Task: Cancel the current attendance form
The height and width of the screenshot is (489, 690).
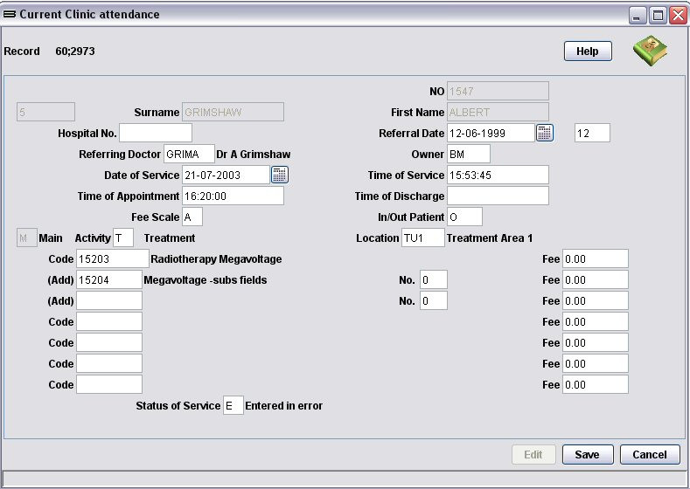Action: 650,454
